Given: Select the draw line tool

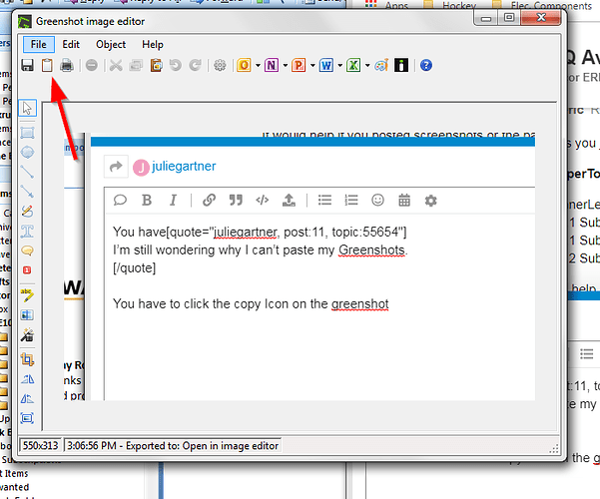Looking at the screenshot, I should click(x=27, y=172).
